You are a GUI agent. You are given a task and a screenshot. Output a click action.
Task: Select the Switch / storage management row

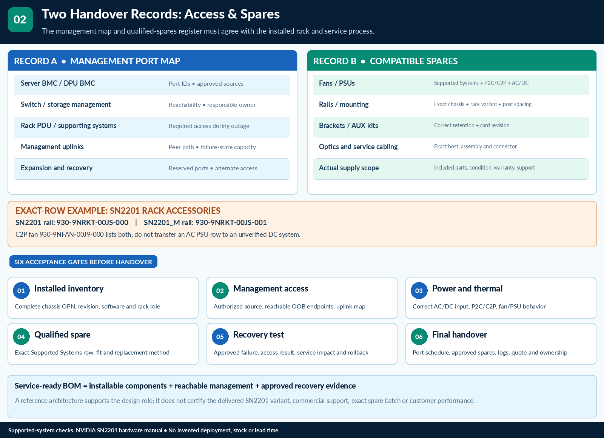tap(152, 106)
